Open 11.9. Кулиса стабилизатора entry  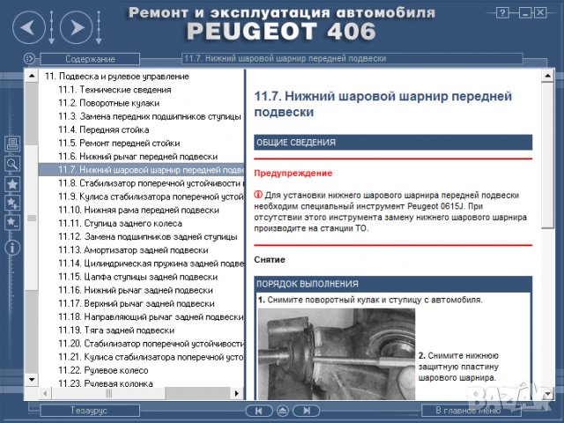(151, 197)
